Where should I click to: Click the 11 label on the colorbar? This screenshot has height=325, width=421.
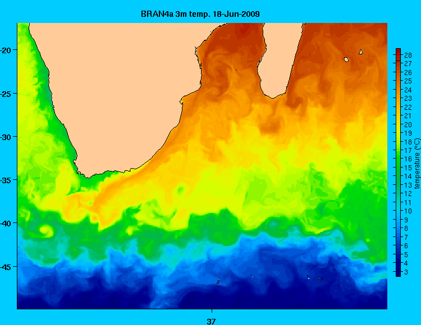pyautogui.click(x=408, y=202)
